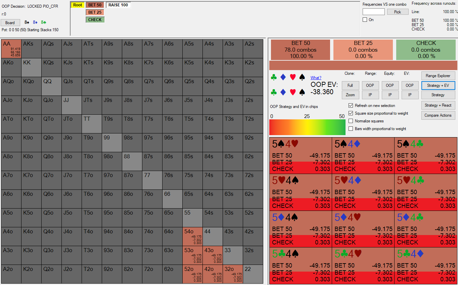Select the 5♦4♣ combo panel
This screenshot has width=458, height=285.
426,229
